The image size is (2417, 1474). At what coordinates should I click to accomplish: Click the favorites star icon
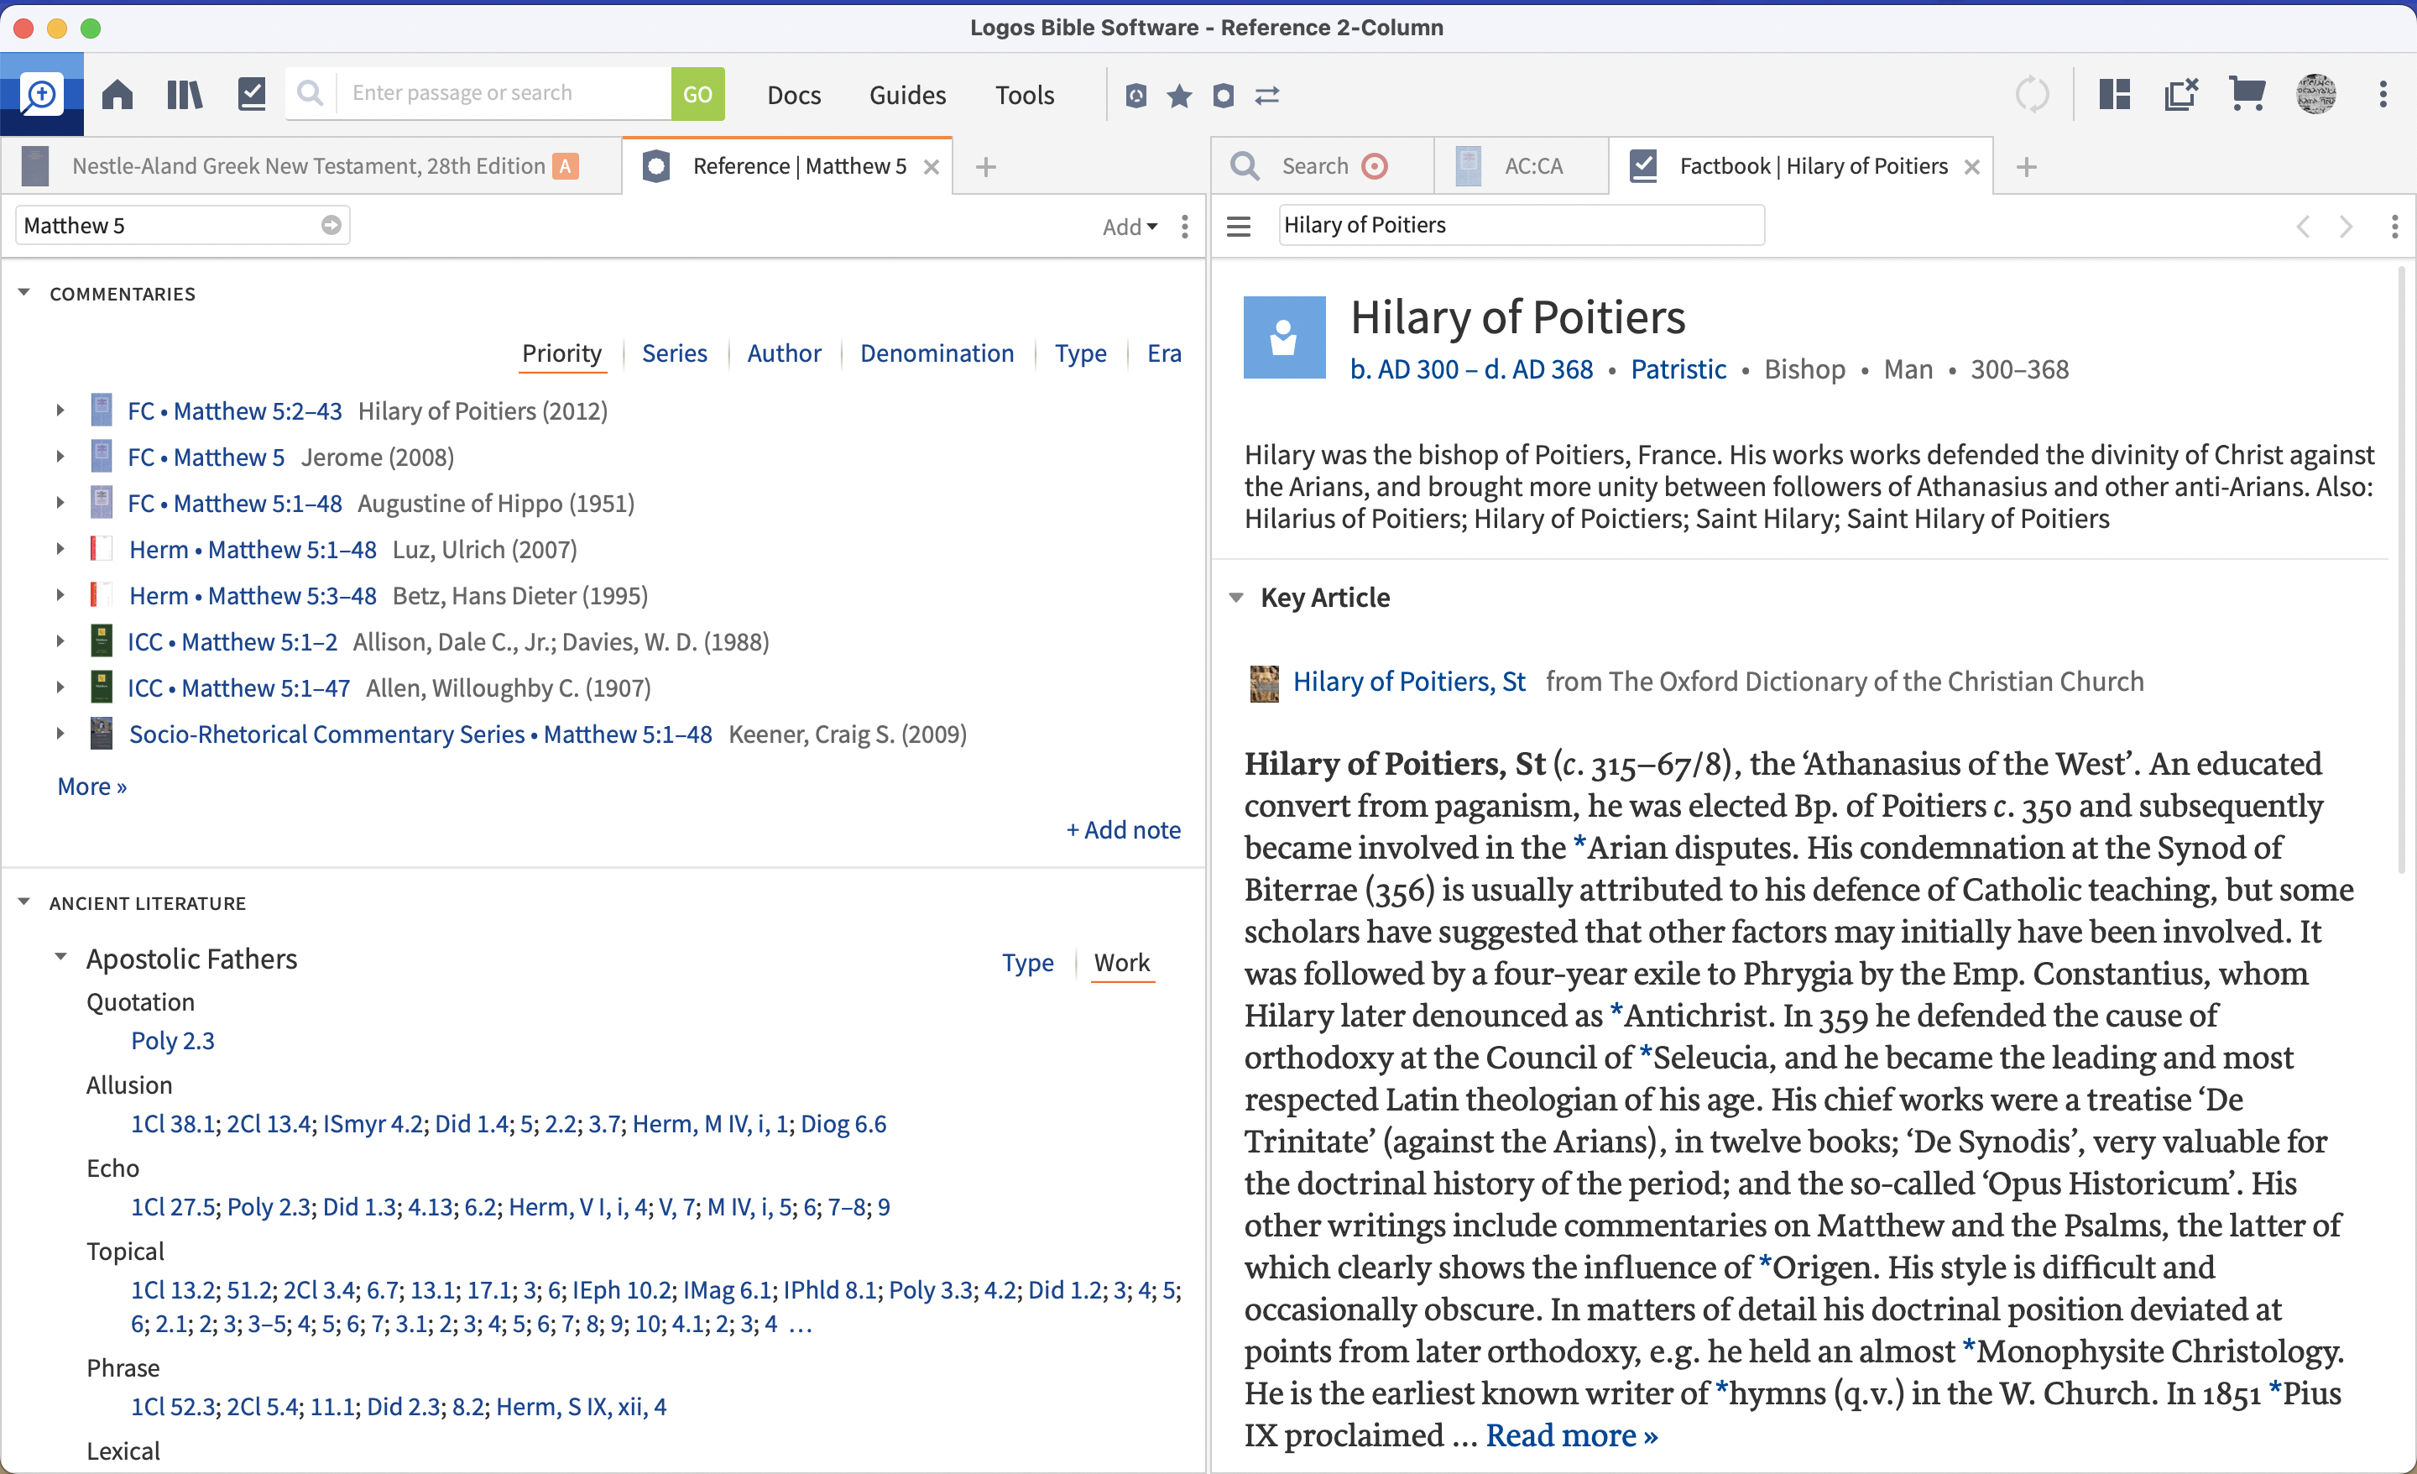click(x=1179, y=95)
